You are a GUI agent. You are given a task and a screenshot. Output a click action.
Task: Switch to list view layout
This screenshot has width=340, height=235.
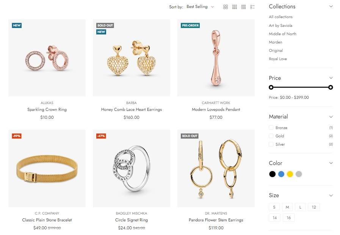click(x=253, y=7)
